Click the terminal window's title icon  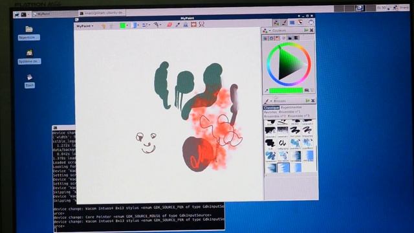(55, 128)
